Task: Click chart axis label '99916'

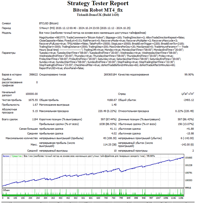Action: pos(188,188)
